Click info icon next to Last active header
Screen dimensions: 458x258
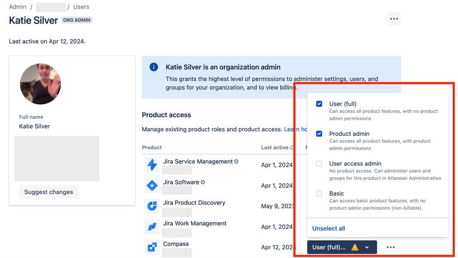coord(292,147)
